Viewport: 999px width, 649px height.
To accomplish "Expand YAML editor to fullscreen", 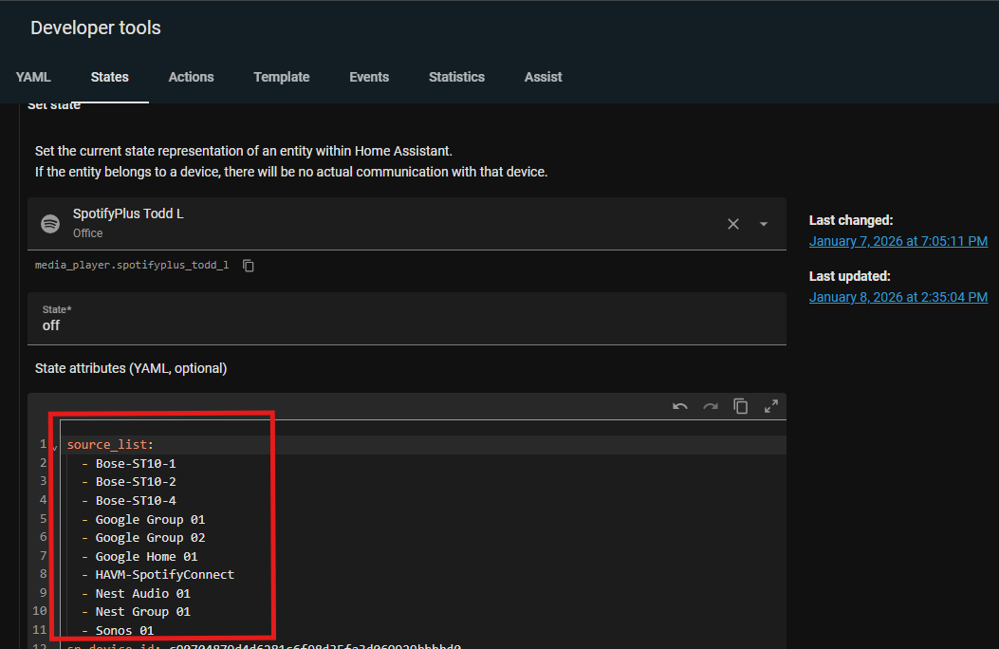I will pos(771,406).
